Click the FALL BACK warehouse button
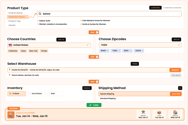Screen dimensions: 188x125 click(176, 75)
